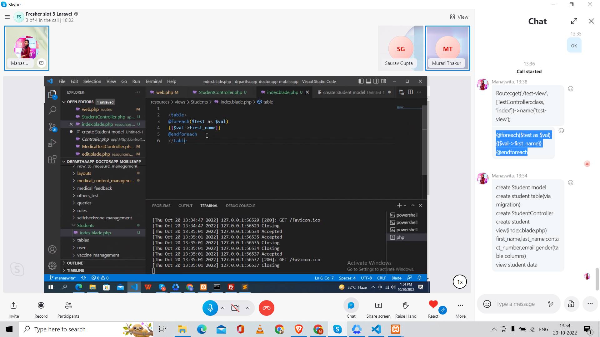Viewport: 600px width, 337px height.
Task: Open Skype hamburger menu
Action: tap(7, 17)
